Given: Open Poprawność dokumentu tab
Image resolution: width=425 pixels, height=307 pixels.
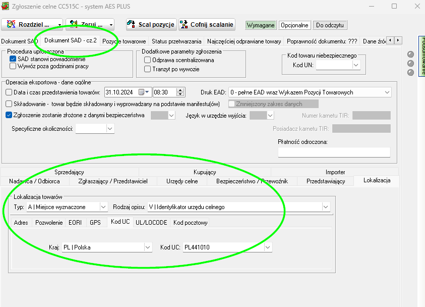Looking at the screenshot, I should pyautogui.click(x=322, y=41).
